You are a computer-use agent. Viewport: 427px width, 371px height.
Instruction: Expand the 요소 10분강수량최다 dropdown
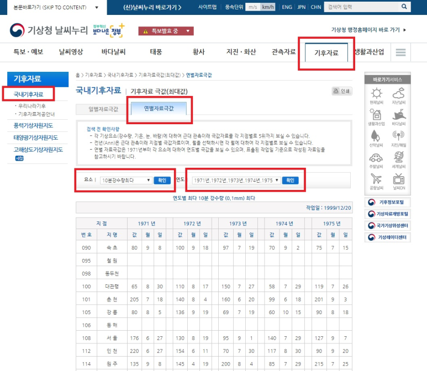coord(125,180)
